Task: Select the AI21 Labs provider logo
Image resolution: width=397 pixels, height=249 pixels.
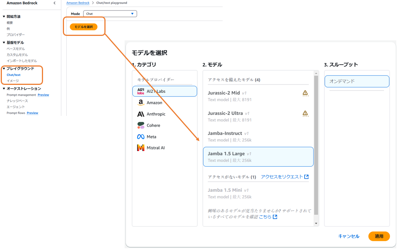Action: [141, 91]
